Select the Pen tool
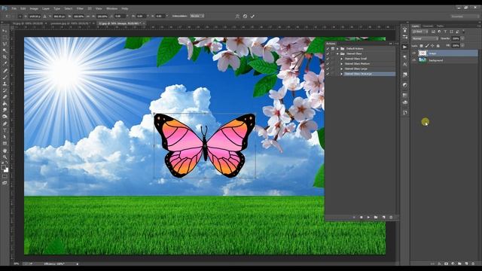This screenshot has height=271, width=482. pyautogui.click(x=5, y=123)
